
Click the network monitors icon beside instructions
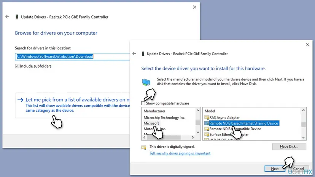click(x=146, y=82)
